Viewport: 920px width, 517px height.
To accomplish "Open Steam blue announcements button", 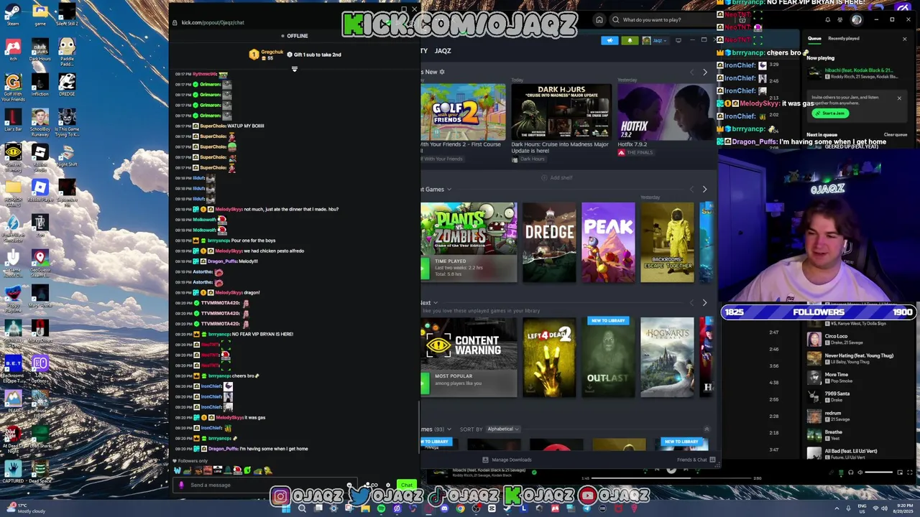I will [609, 40].
